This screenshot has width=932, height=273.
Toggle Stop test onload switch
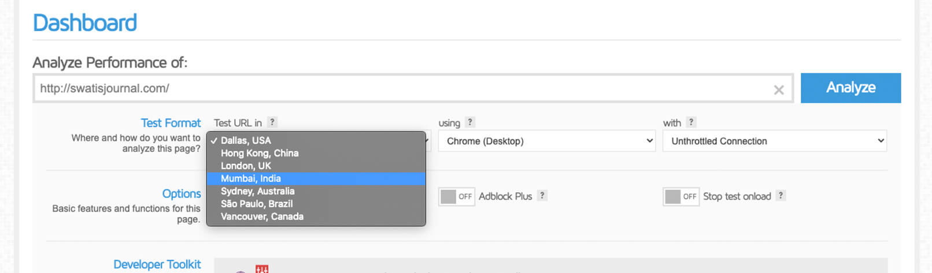(x=680, y=197)
